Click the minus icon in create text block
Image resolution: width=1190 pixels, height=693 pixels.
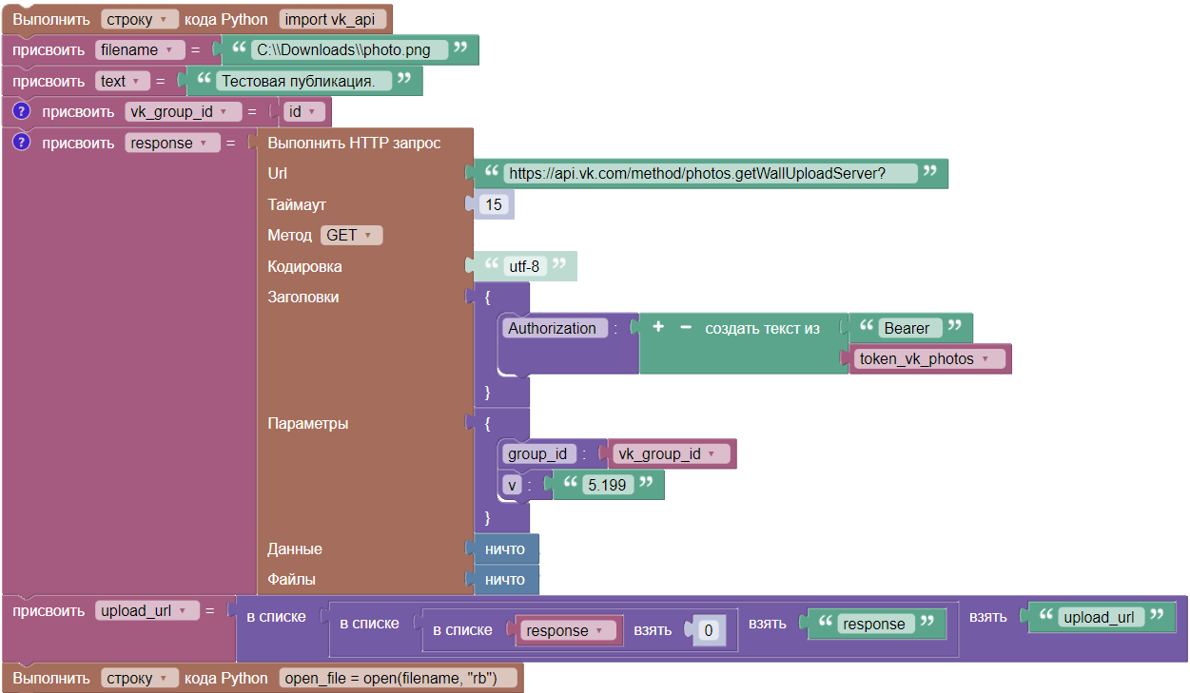(685, 328)
